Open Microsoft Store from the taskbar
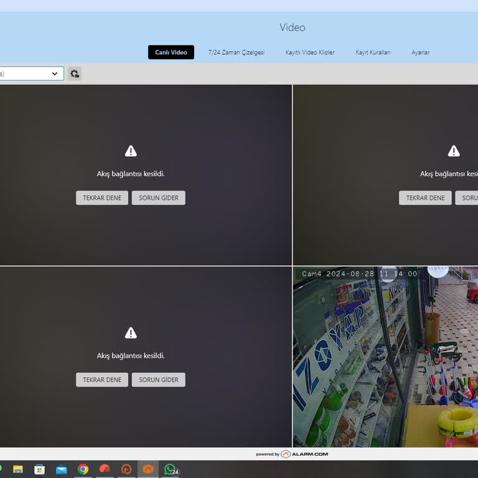 (x=39, y=469)
